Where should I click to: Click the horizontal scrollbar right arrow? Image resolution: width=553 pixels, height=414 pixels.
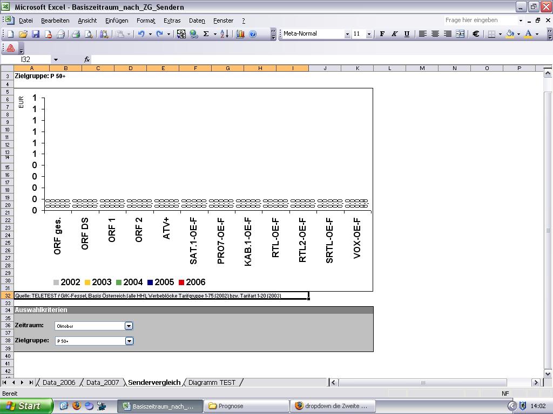pyautogui.click(x=536, y=383)
